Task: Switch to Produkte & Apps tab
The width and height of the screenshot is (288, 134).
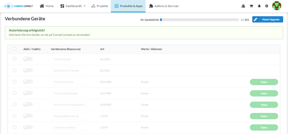Action: (x=128, y=6)
